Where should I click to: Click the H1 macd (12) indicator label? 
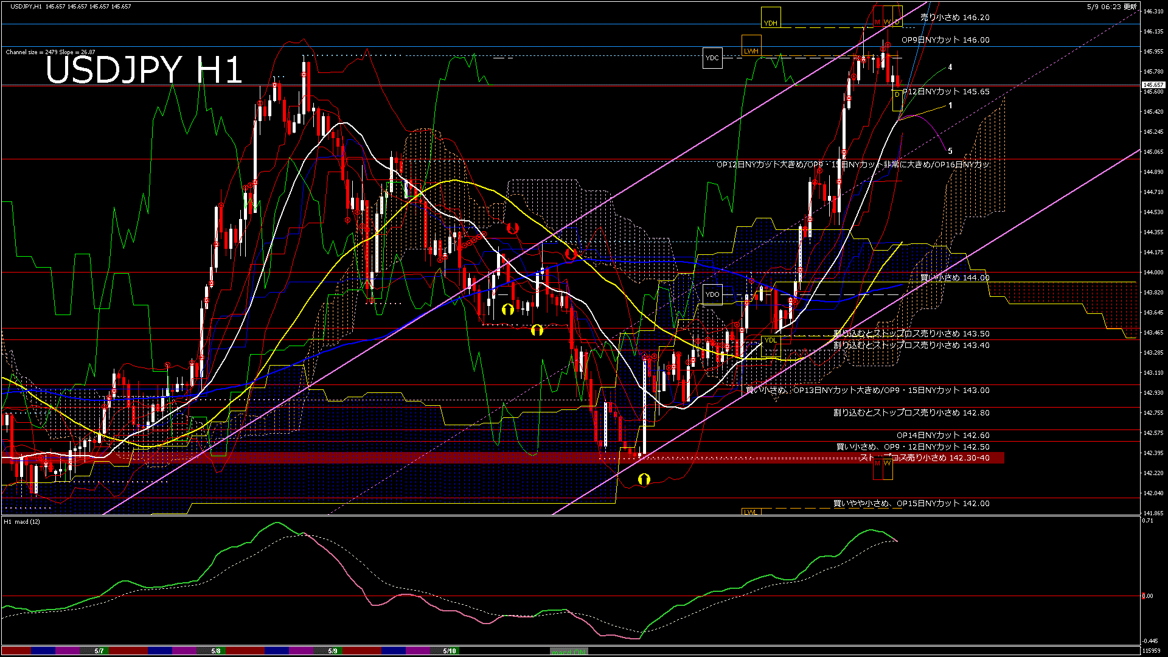pos(23,522)
